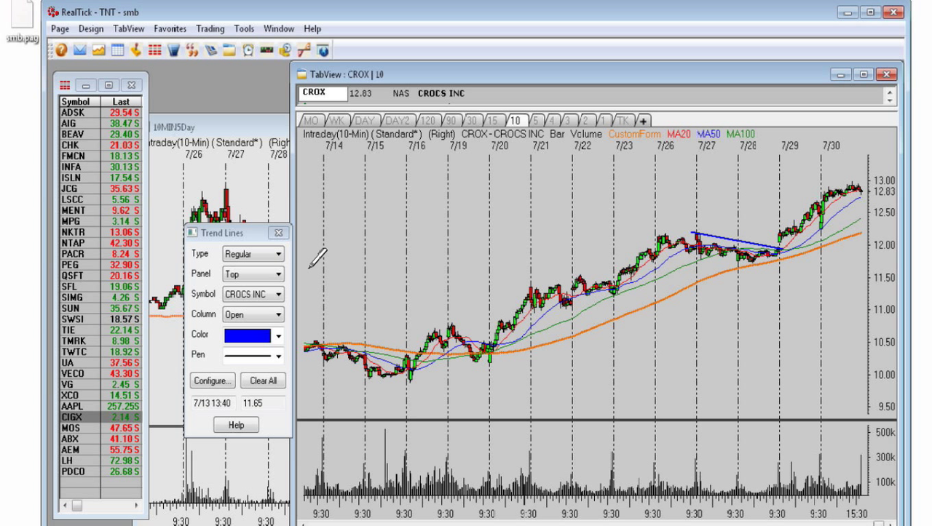Open the Type dropdown showing Regular
932x526 pixels.
(253, 254)
